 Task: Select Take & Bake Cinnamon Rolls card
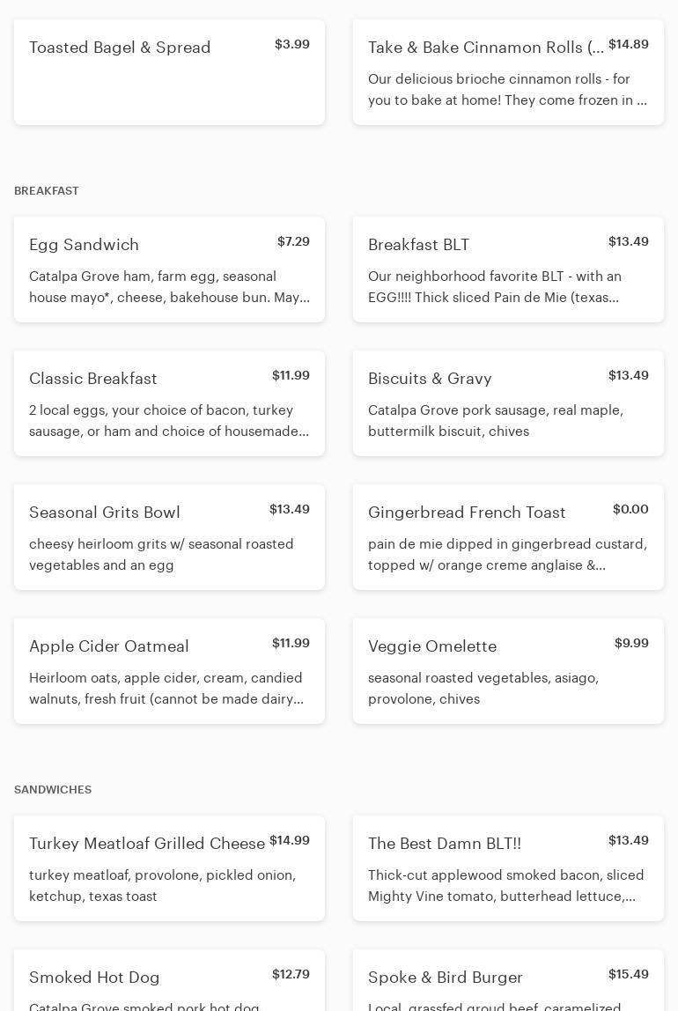[x=508, y=72]
